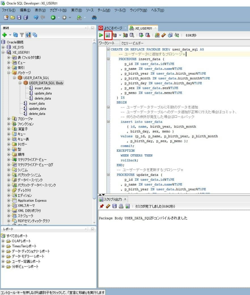Minimize the 接続 panel
Viewport: 250px width, 295px height.
click(x=92, y=28)
